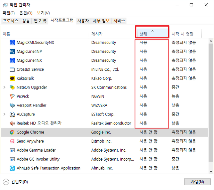Click the MagicLine4NX lock icon
This screenshot has width=214, height=190.
12,60
